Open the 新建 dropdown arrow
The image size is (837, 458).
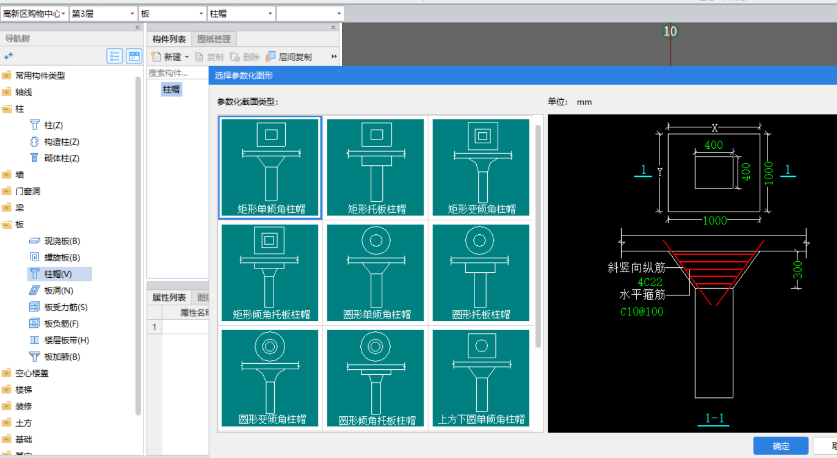[x=186, y=57]
